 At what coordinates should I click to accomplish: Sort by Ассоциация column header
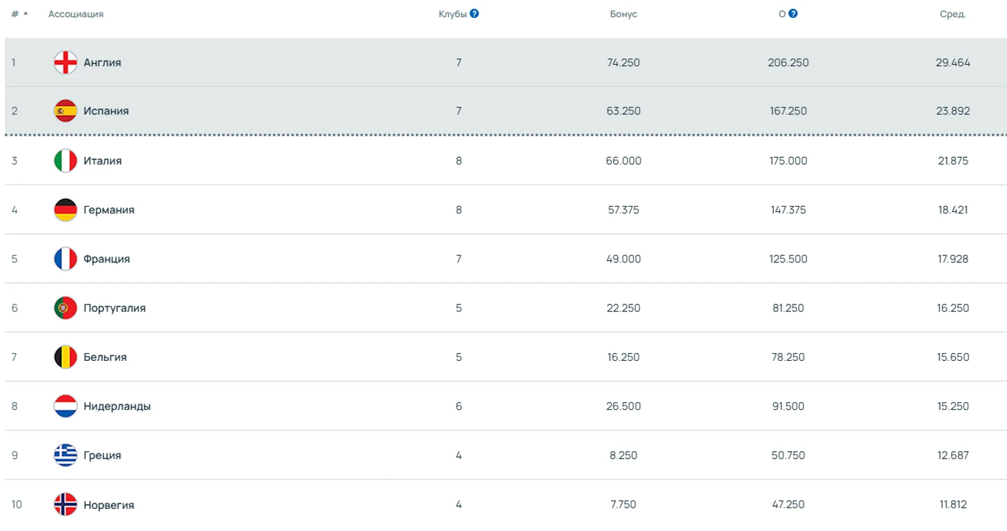[x=76, y=14]
